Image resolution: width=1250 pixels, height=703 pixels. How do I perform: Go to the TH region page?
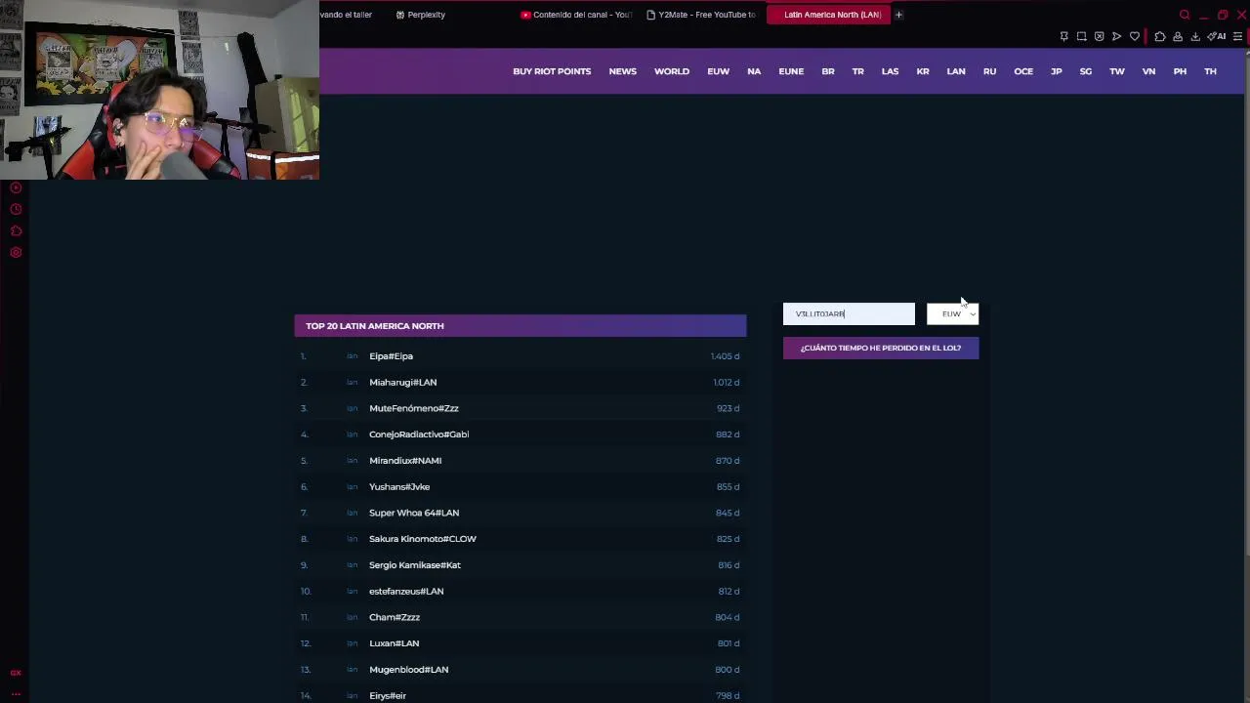coord(1210,71)
